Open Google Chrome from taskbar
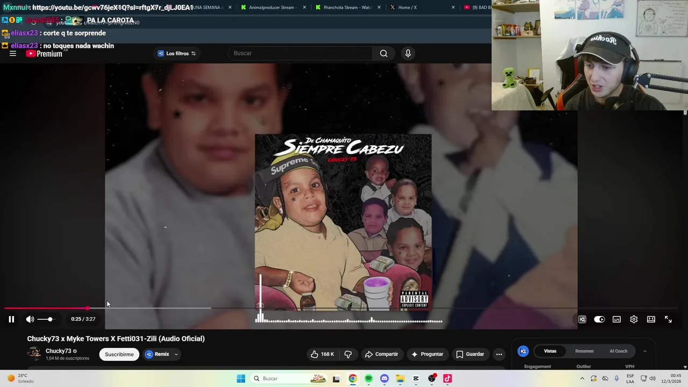Image resolution: width=688 pixels, height=387 pixels. (x=353, y=378)
